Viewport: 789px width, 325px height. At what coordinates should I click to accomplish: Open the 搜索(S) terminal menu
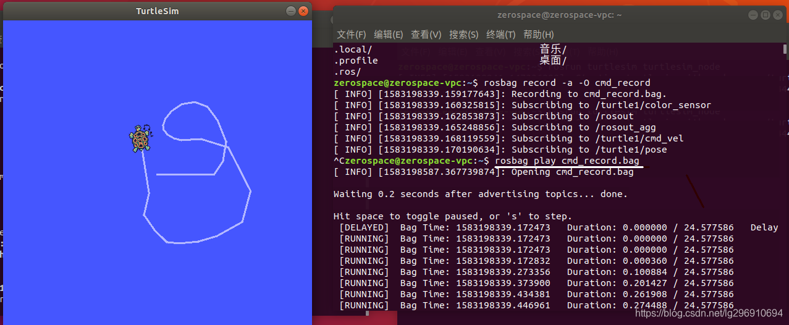point(464,35)
